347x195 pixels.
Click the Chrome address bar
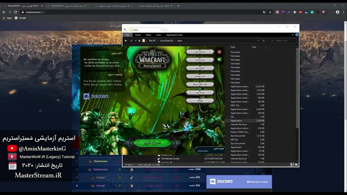point(141,12)
